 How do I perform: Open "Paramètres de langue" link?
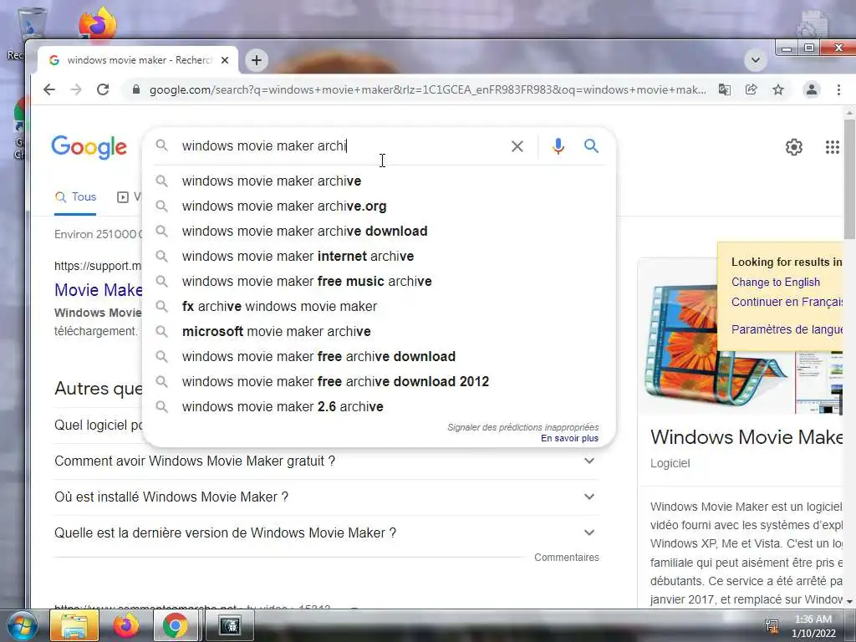point(787,329)
